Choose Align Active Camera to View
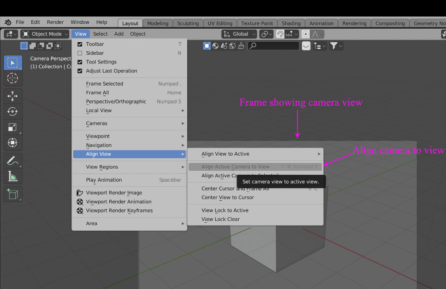446x289 pixels. (236, 167)
